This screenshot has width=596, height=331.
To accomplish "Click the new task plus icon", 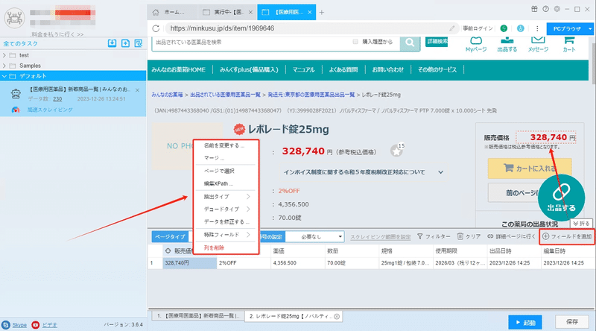I will 125,43.
